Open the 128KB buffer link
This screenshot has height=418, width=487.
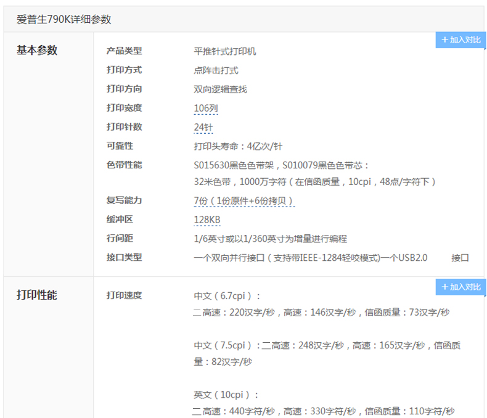coord(207,220)
